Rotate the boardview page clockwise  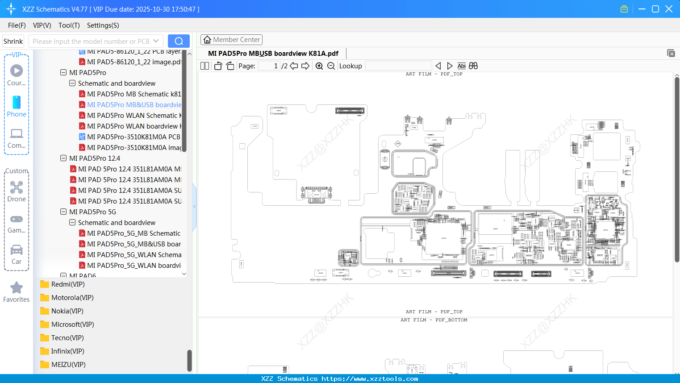click(229, 65)
